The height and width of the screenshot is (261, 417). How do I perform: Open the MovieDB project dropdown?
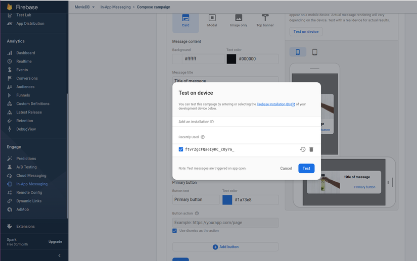click(x=84, y=7)
